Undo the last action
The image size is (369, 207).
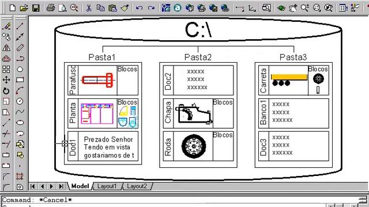tap(140, 8)
